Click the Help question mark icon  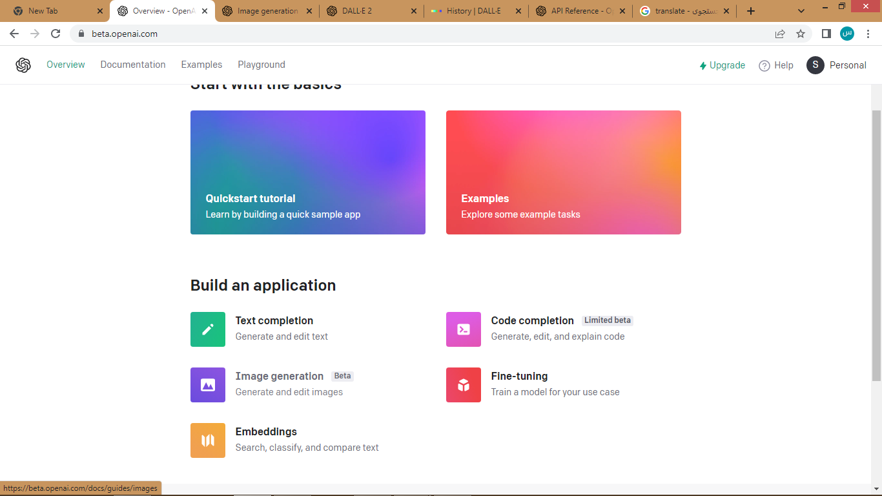pos(764,65)
